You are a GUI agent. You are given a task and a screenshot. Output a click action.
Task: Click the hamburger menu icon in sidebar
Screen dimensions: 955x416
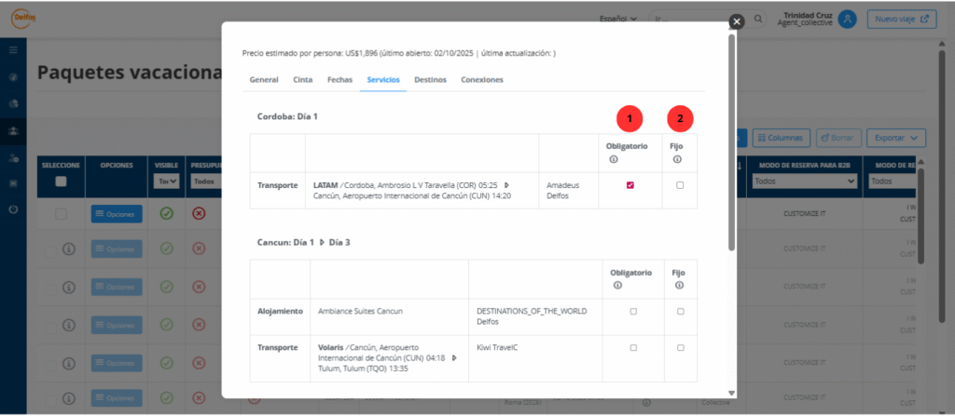(x=13, y=49)
